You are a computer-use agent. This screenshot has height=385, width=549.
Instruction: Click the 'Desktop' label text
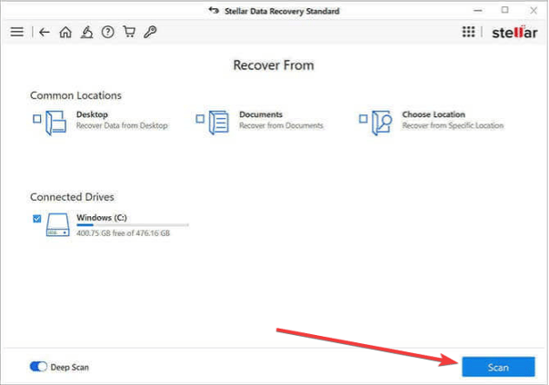[92, 114]
